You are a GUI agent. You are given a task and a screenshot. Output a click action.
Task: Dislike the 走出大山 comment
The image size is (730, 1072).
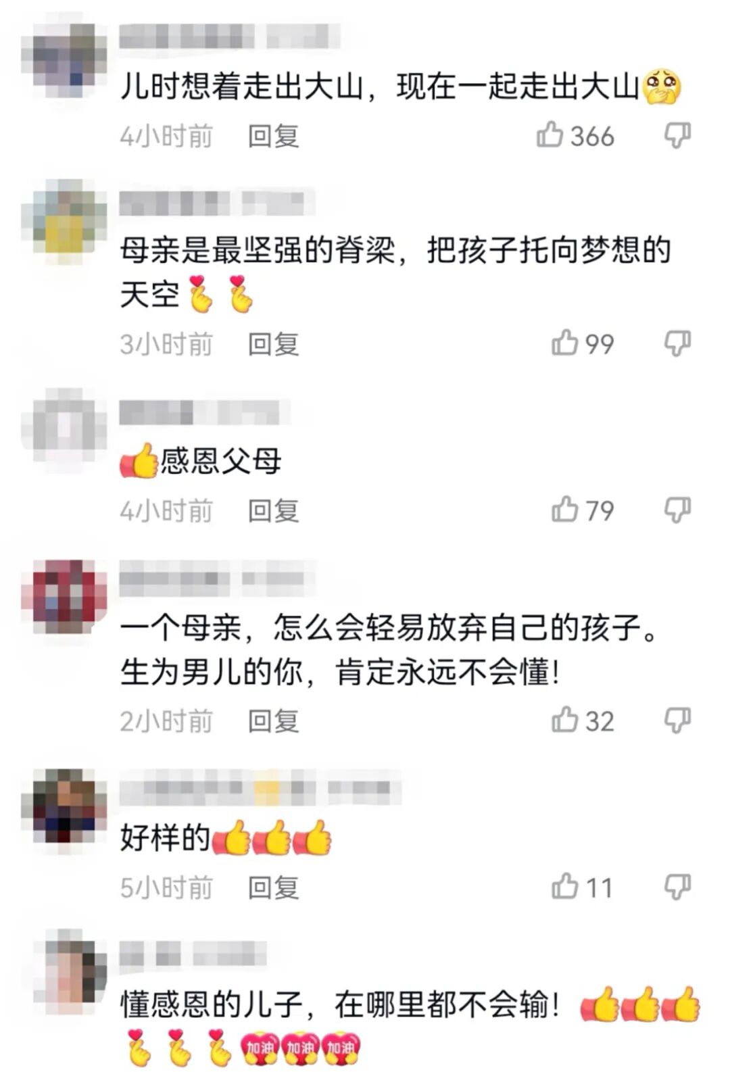pyautogui.click(x=677, y=136)
